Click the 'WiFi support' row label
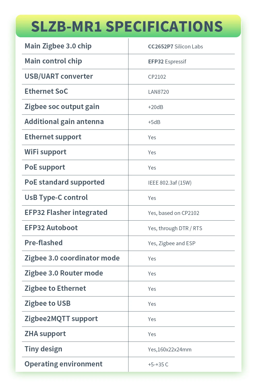 [45, 152]
